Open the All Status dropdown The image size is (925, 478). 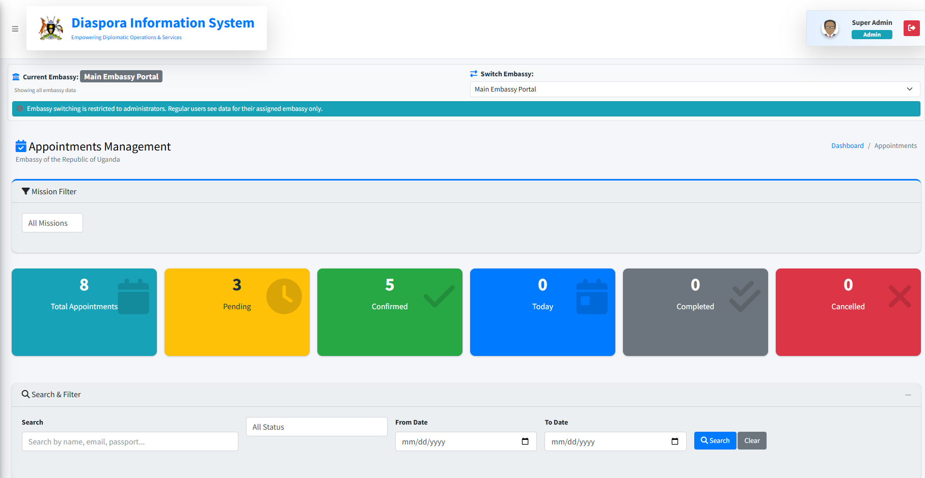point(317,427)
